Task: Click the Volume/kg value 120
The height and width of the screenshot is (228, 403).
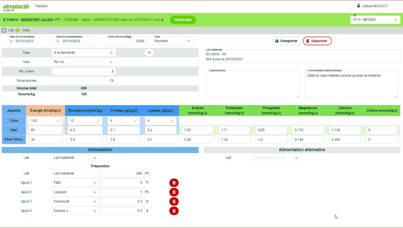Action: [x=84, y=94]
